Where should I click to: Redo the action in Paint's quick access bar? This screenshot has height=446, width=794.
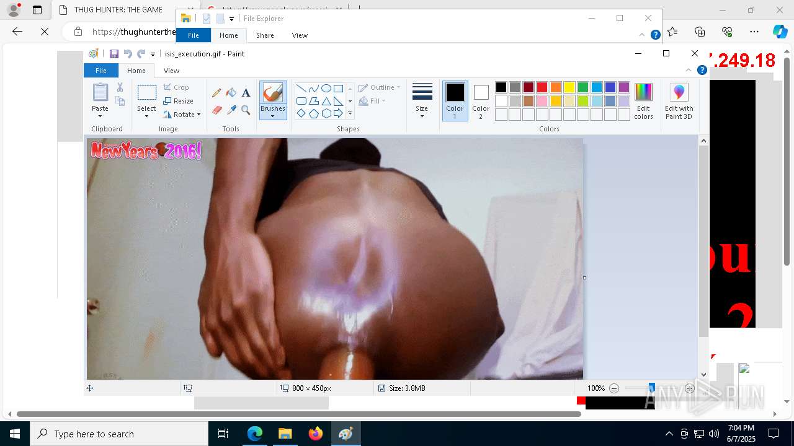[141, 54]
